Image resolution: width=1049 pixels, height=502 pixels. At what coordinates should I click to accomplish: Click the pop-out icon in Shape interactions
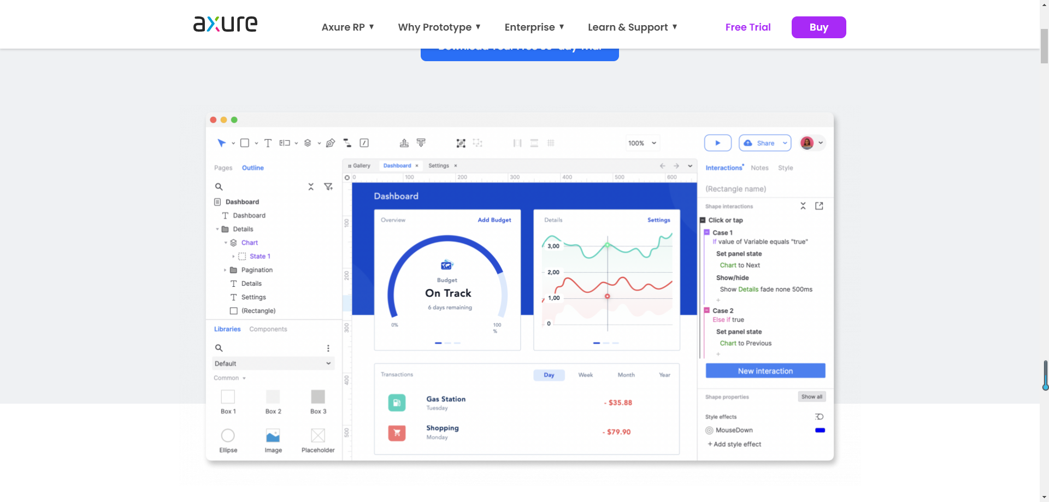pyautogui.click(x=819, y=206)
